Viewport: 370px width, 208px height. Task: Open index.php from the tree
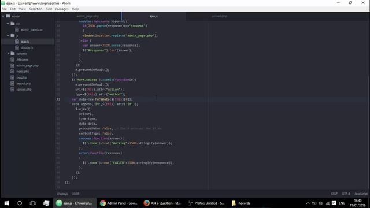[x=23, y=72]
